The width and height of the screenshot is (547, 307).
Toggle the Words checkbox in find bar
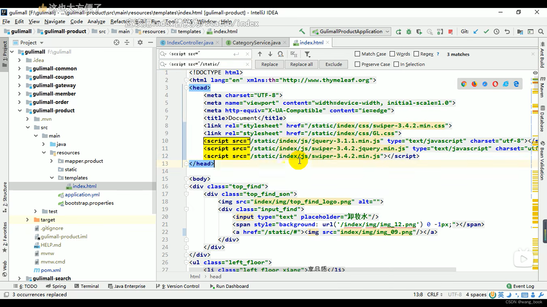pyautogui.click(x=393, y=54)
